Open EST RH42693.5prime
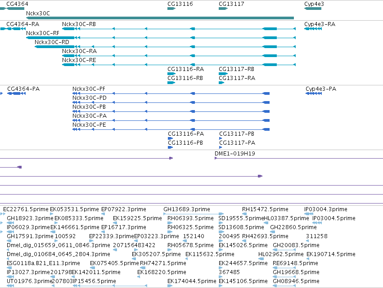The image size is (383, 288). tap(265, 236)
